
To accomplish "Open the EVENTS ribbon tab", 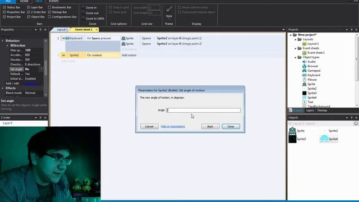I will (x=54, y=1).
